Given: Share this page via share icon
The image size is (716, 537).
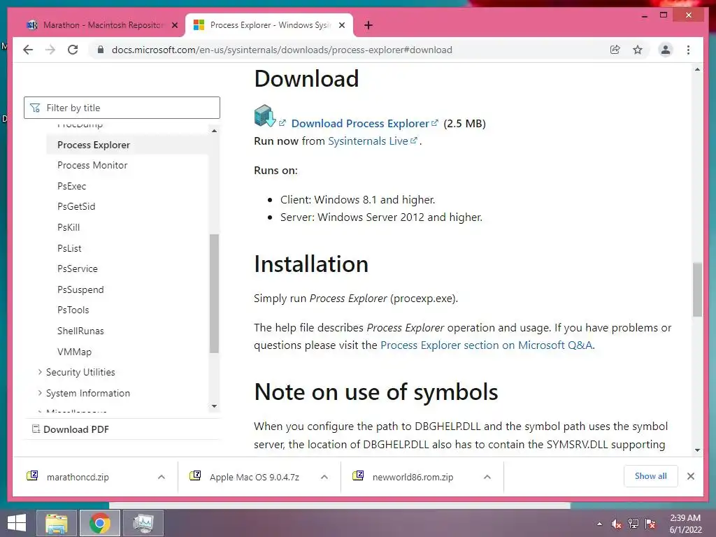Looking at the screenshot, I should coord(615,50).
